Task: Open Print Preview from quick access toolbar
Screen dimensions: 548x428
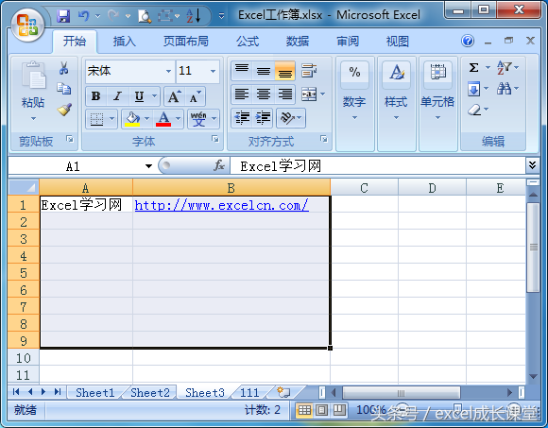Action: [x=145, y=16]
